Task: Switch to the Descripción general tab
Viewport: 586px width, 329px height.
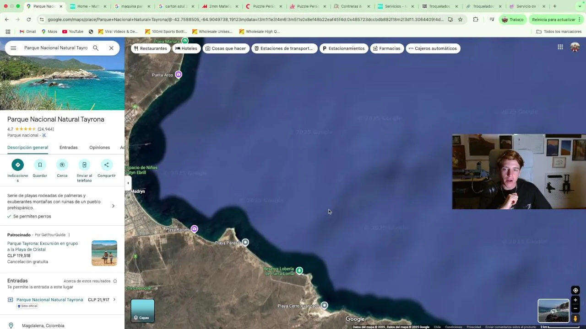Action: (x=27, y=148)
